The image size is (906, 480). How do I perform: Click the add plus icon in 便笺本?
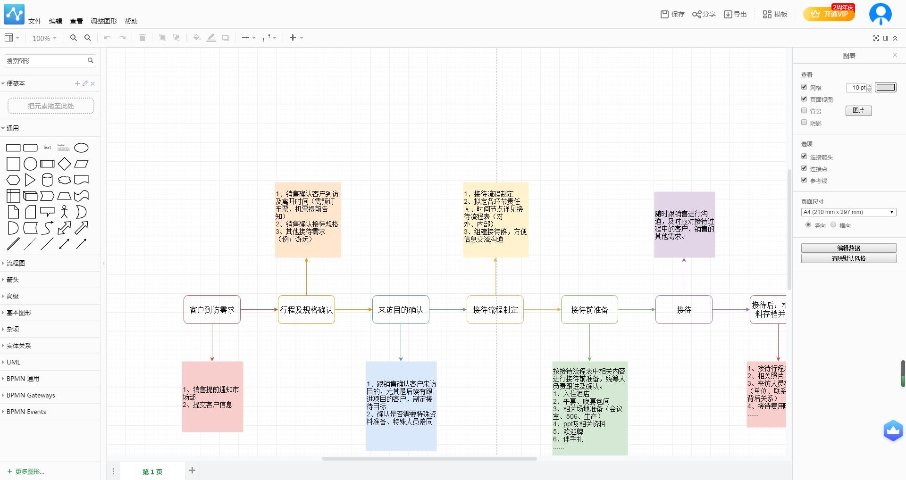coord(77,83)
